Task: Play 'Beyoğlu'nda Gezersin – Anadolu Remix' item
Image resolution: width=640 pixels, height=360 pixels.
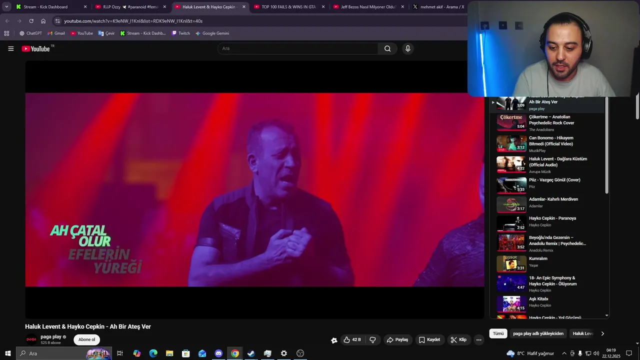Action: [x=548, y=243]
